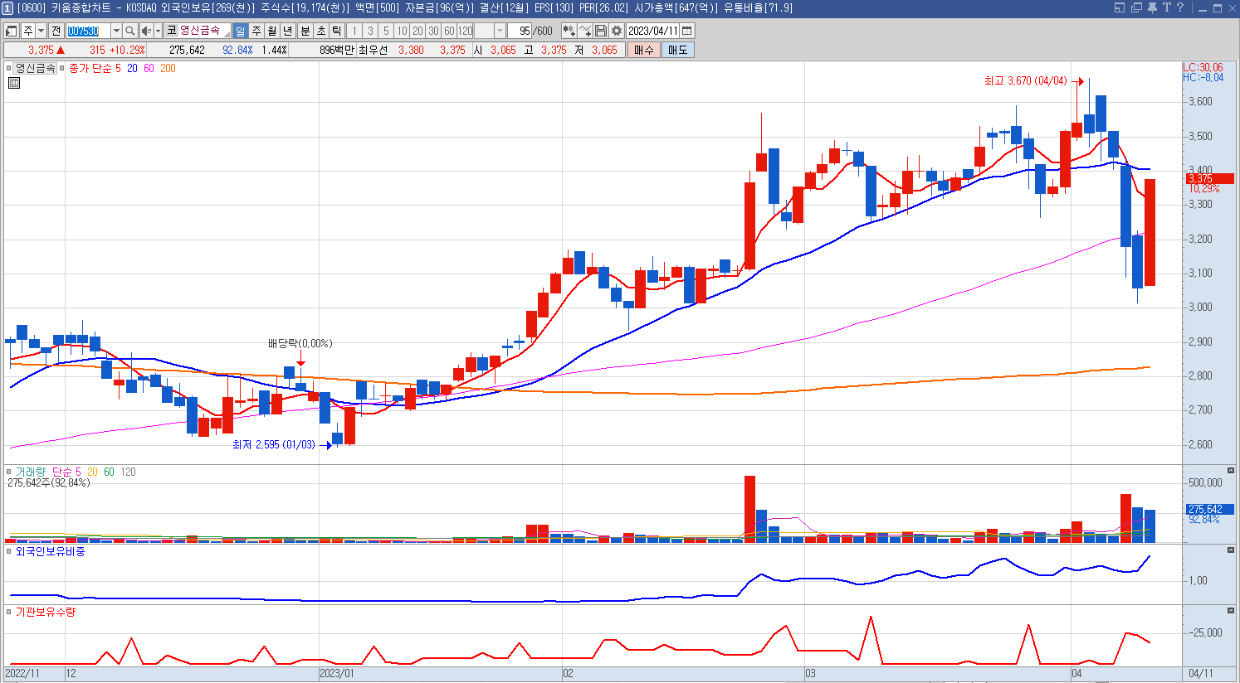Click the orange 200 moving average legend
This screenshot has width=1240, height=683.
[x=168, y=69]
